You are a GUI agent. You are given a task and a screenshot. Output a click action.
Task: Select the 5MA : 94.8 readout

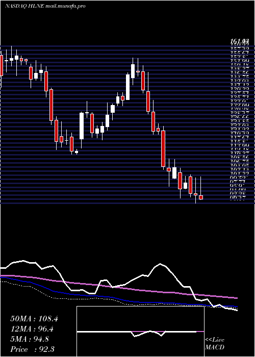[30, 339]
